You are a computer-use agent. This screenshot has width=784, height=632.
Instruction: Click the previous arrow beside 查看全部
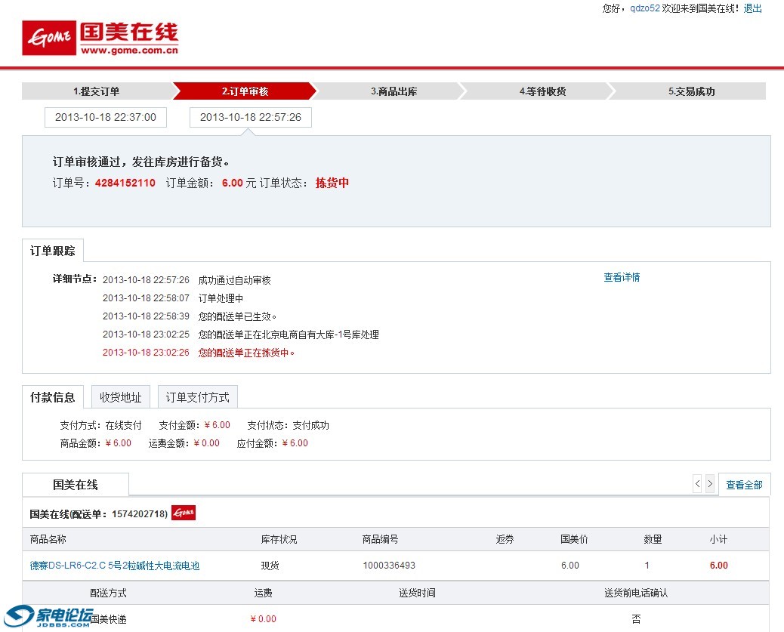pos(697,484)
